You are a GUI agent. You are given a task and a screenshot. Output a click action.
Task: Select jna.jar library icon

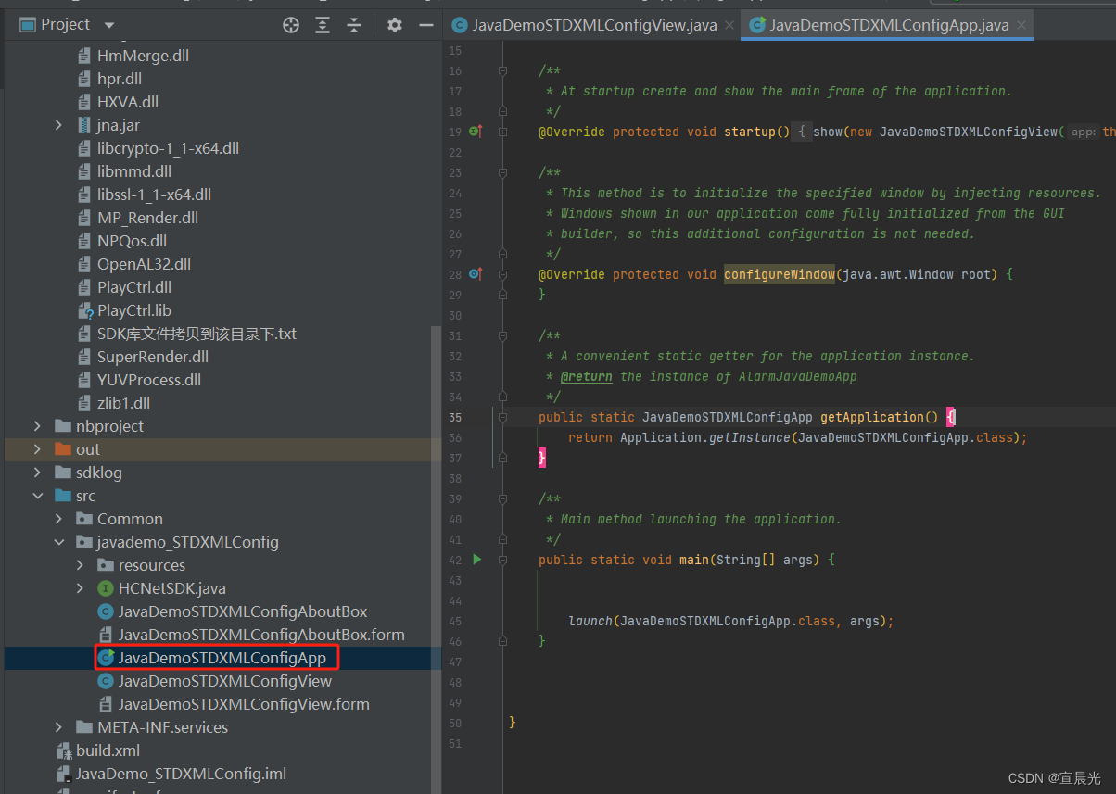84,125
